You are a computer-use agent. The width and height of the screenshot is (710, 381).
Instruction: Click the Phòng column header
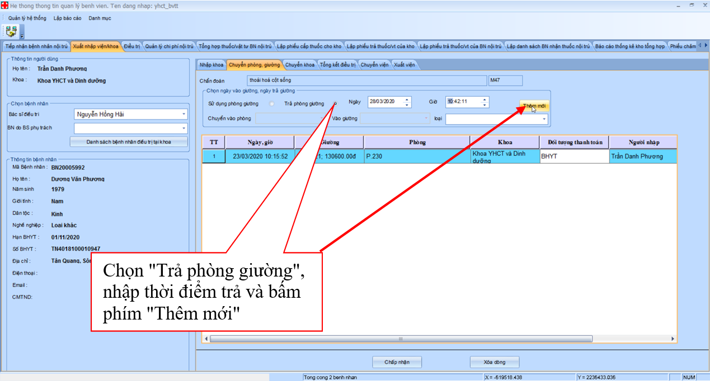point(417,142)
